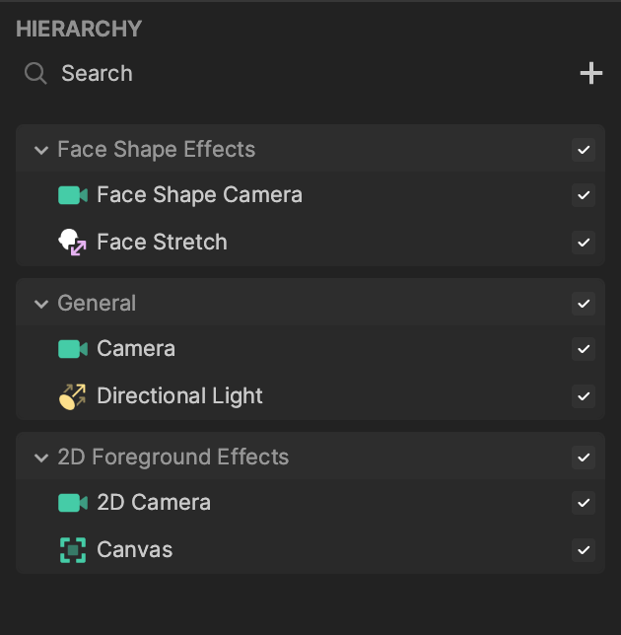
Task: Click the Face Shape Camera icon
Action: (73, 195)
